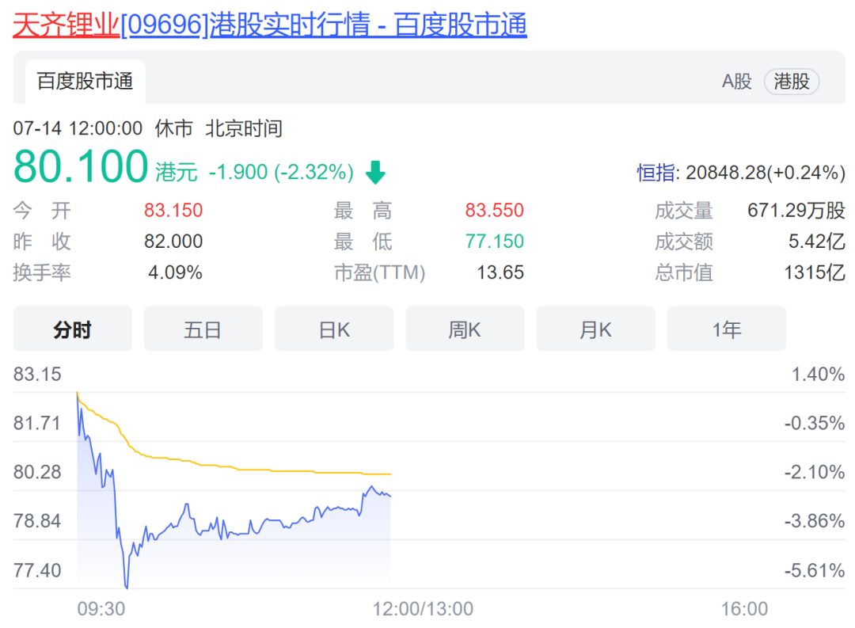Viewport: 855px width, 628px height.
Task: Open the 天齐锂业 港股实时行情 title link
Action: [x=270, y=25]
